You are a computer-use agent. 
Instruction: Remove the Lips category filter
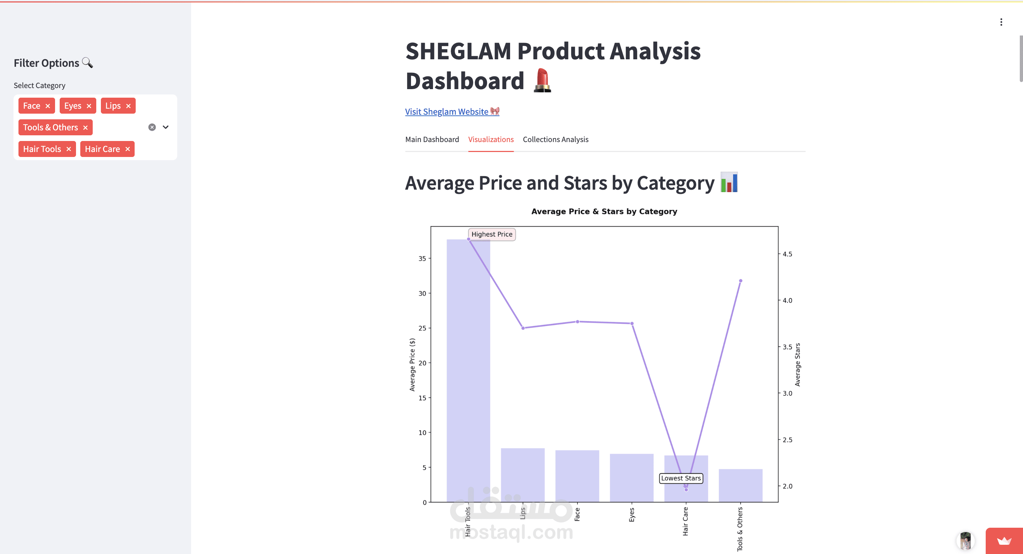(128, 105)
